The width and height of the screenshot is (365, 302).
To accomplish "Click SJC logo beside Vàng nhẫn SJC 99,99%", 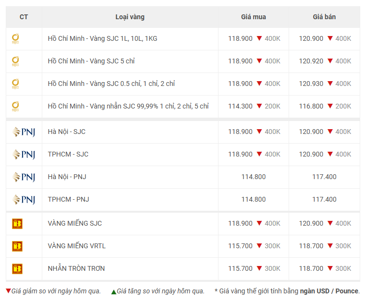I will tap(15, 107).
